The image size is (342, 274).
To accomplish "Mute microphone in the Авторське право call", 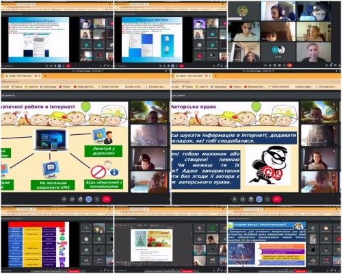I will tap(235, 199).
